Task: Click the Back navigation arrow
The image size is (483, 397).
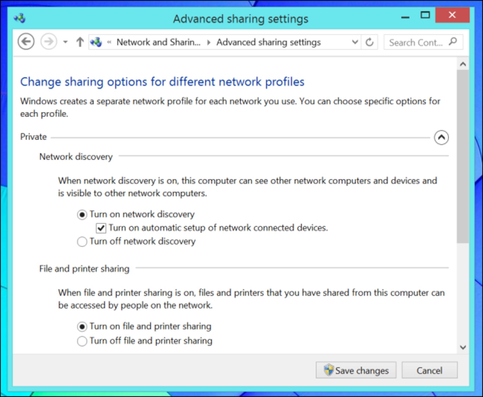Action: pos(26,42)
